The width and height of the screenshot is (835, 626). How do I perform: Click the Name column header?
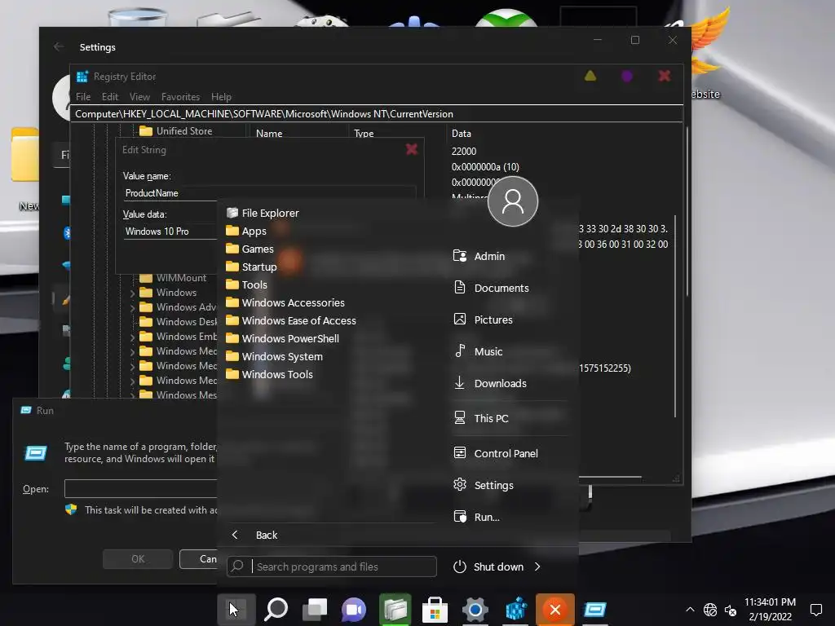pos(269,134)
